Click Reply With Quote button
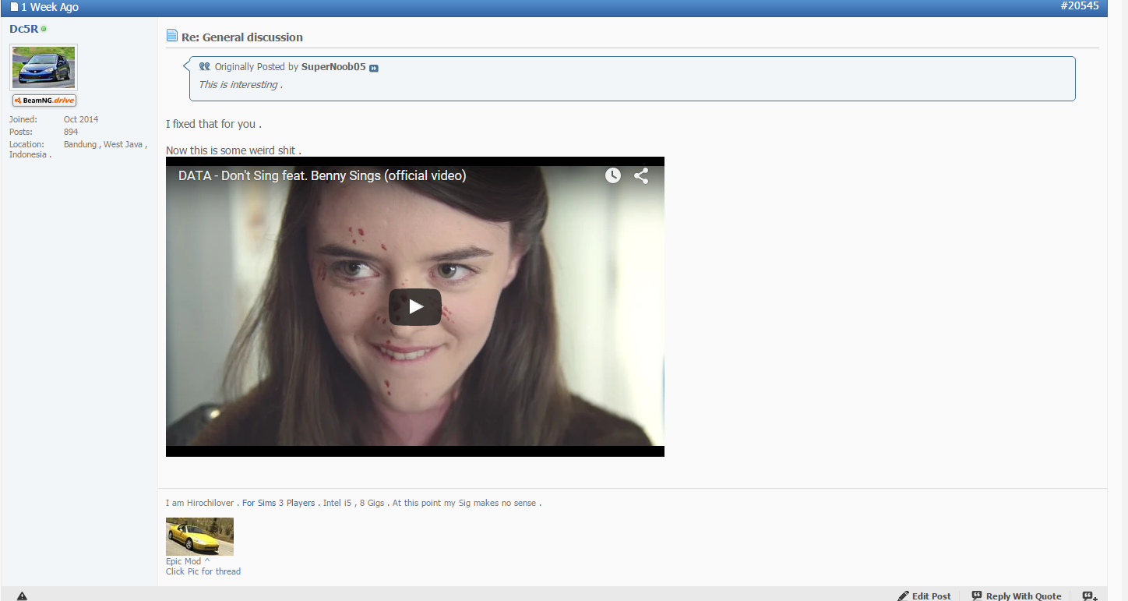 (x=1017, y=596)
